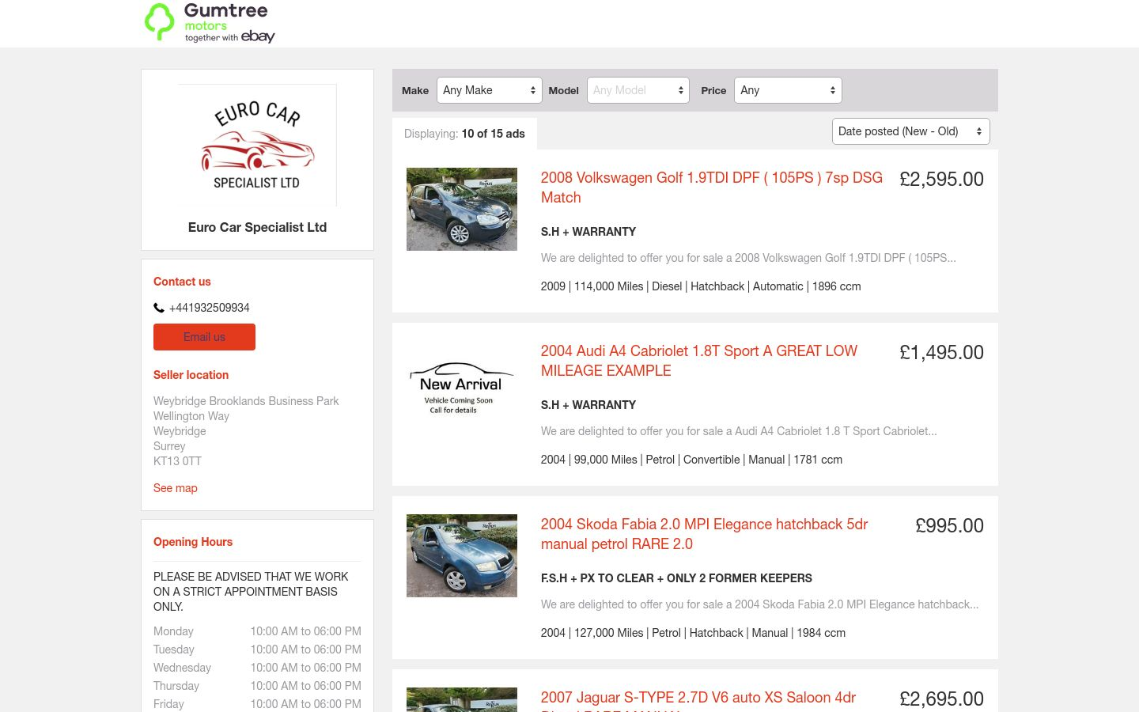
Task: Click the 'KT13 0TT' postcode
Action: [x=177, y=461]
